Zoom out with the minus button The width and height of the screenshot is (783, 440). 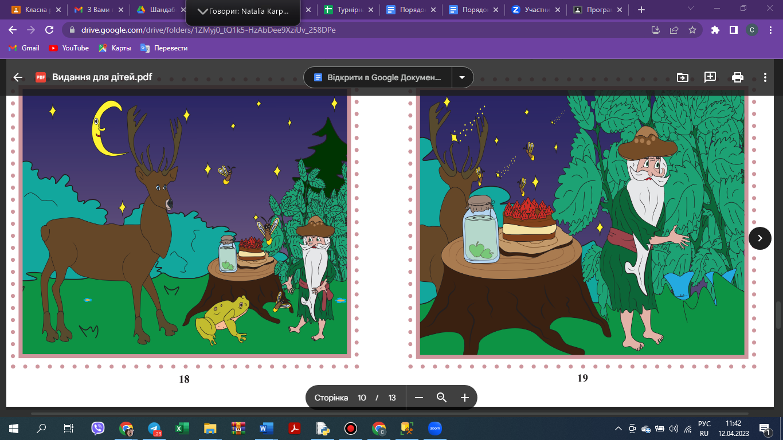click(x=419, y=398)
